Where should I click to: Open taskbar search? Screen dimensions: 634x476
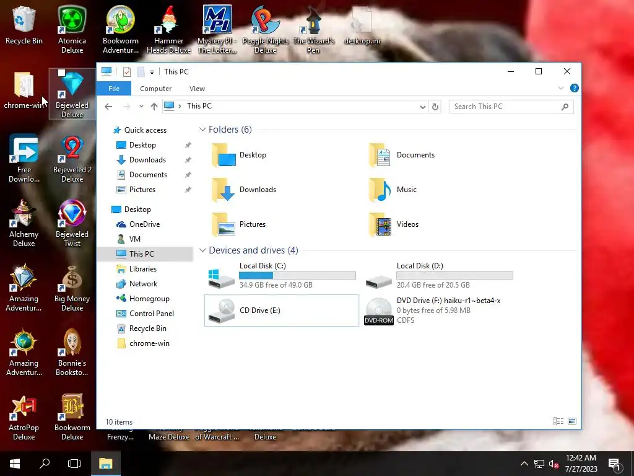[x=45, y=464]
